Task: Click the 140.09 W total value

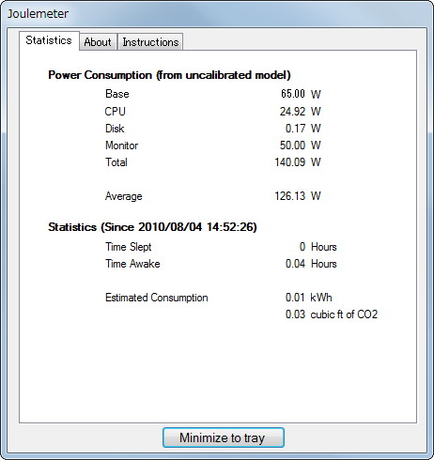Action: tap(298, 162)
